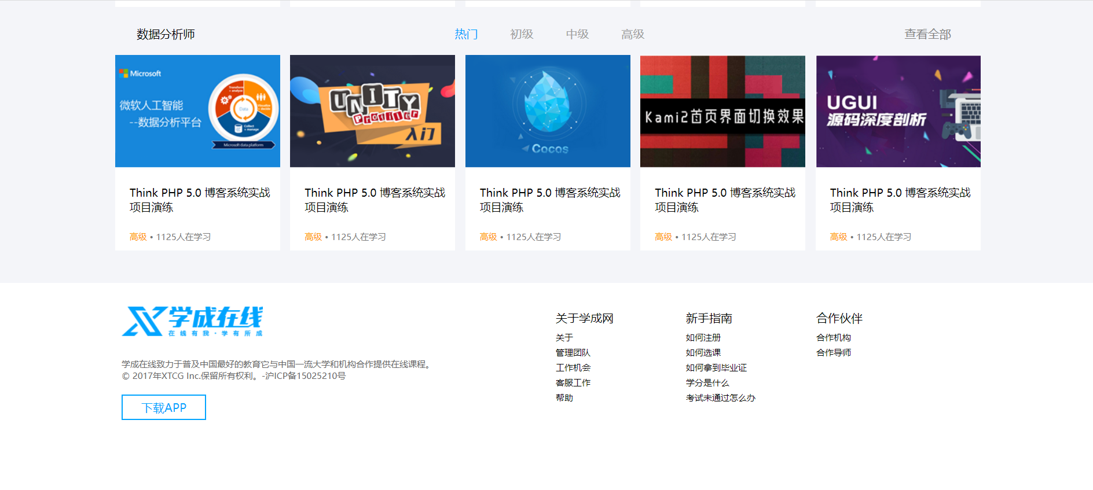Click the 合作伙伴 footer heading

(839, 318)
